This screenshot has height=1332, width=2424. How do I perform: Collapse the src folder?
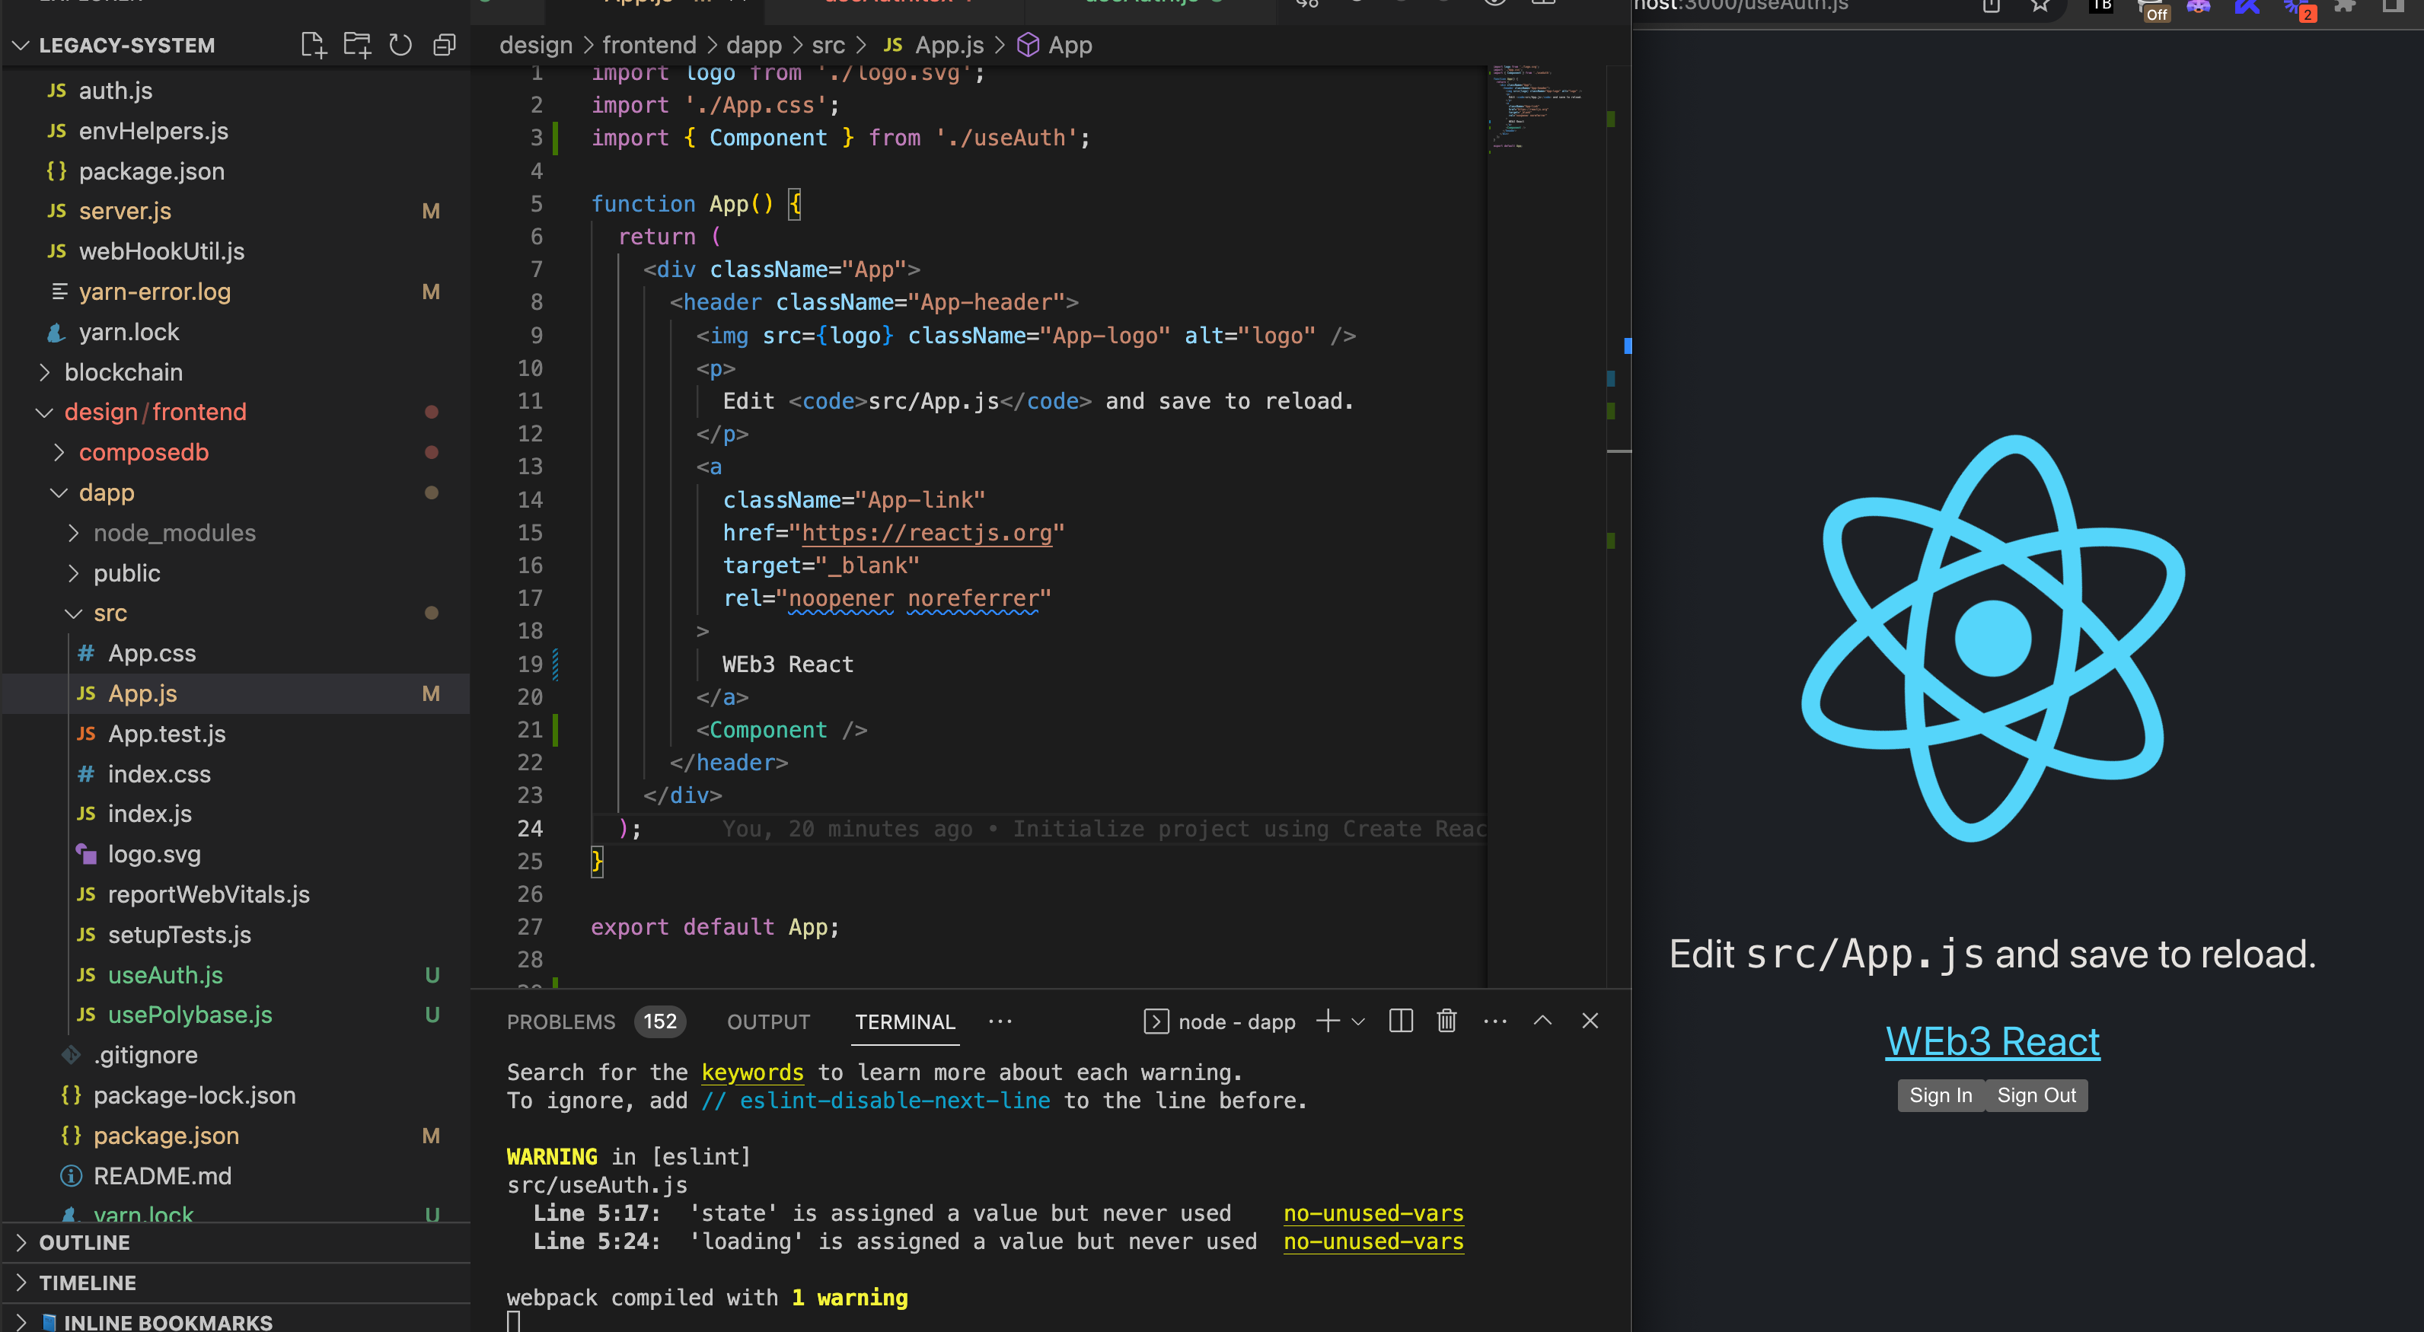pyautogui.click(x=109, y=613)
